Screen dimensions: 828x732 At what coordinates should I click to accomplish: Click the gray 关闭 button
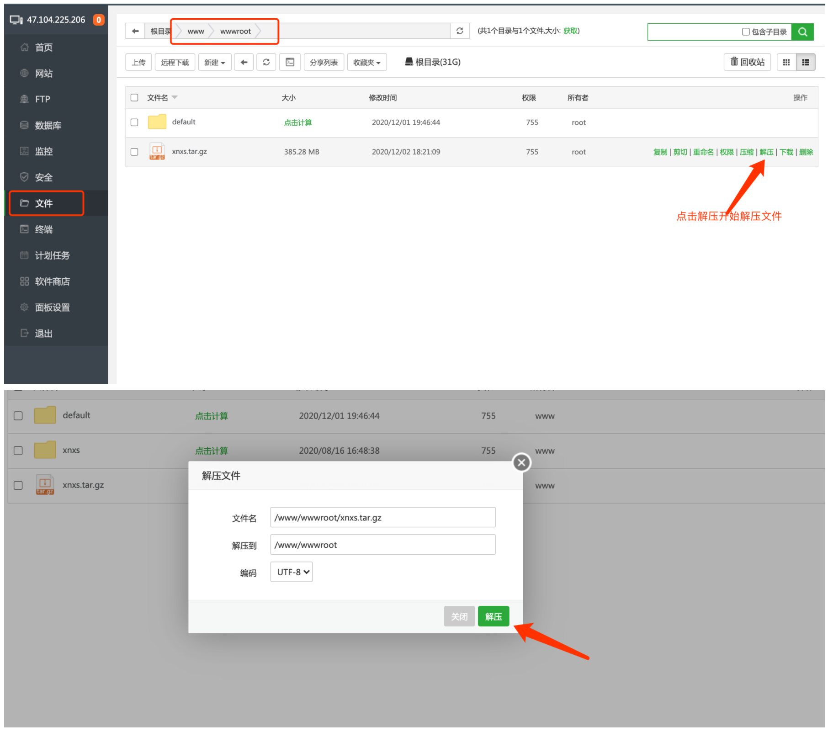(x=459, y=616)
